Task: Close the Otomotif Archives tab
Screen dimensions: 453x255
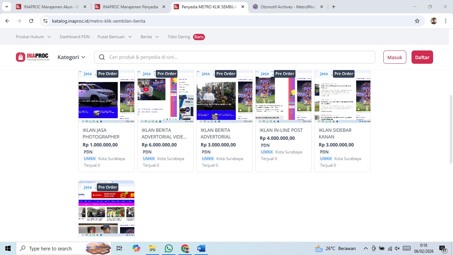Action: tap(322, 7)
